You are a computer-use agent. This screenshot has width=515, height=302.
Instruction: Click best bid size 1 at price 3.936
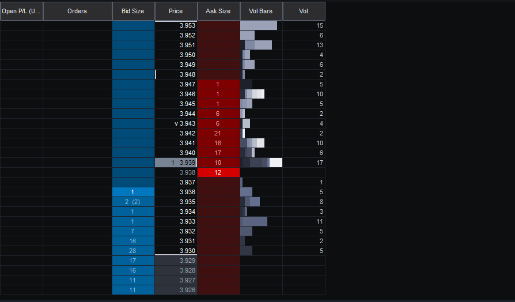tap(133, 192)
